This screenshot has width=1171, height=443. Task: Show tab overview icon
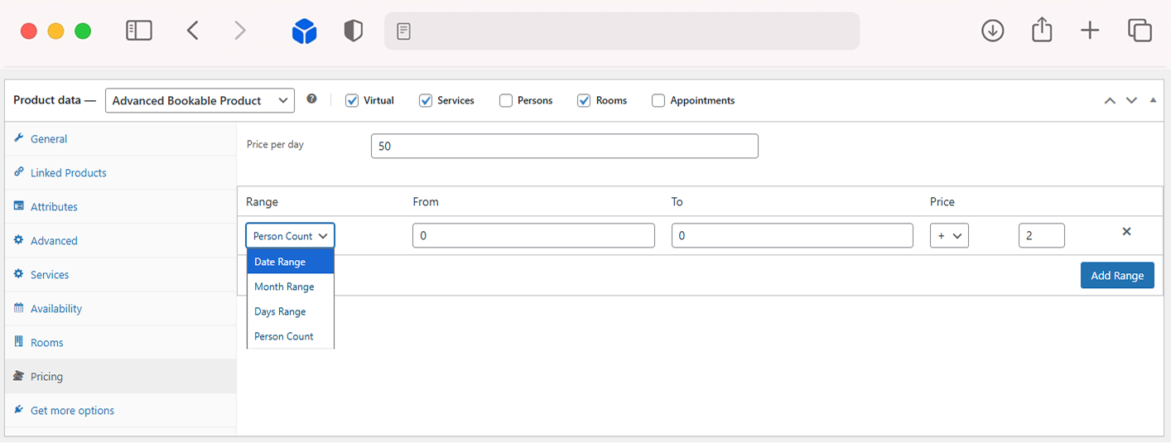click(x=1140, y=31)
